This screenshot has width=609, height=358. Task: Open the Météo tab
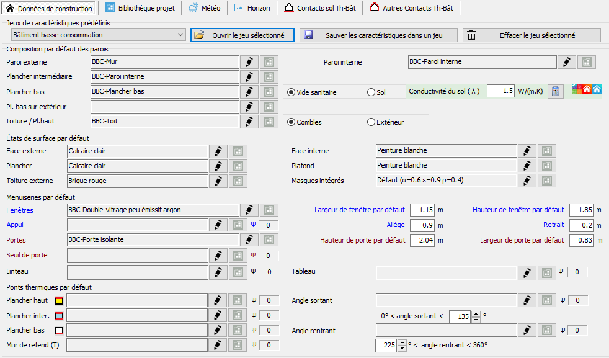click(x=204, y=8)
